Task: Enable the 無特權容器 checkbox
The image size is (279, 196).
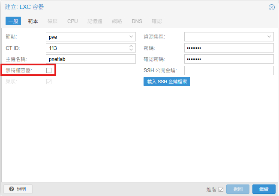Action: coord(49,70)
